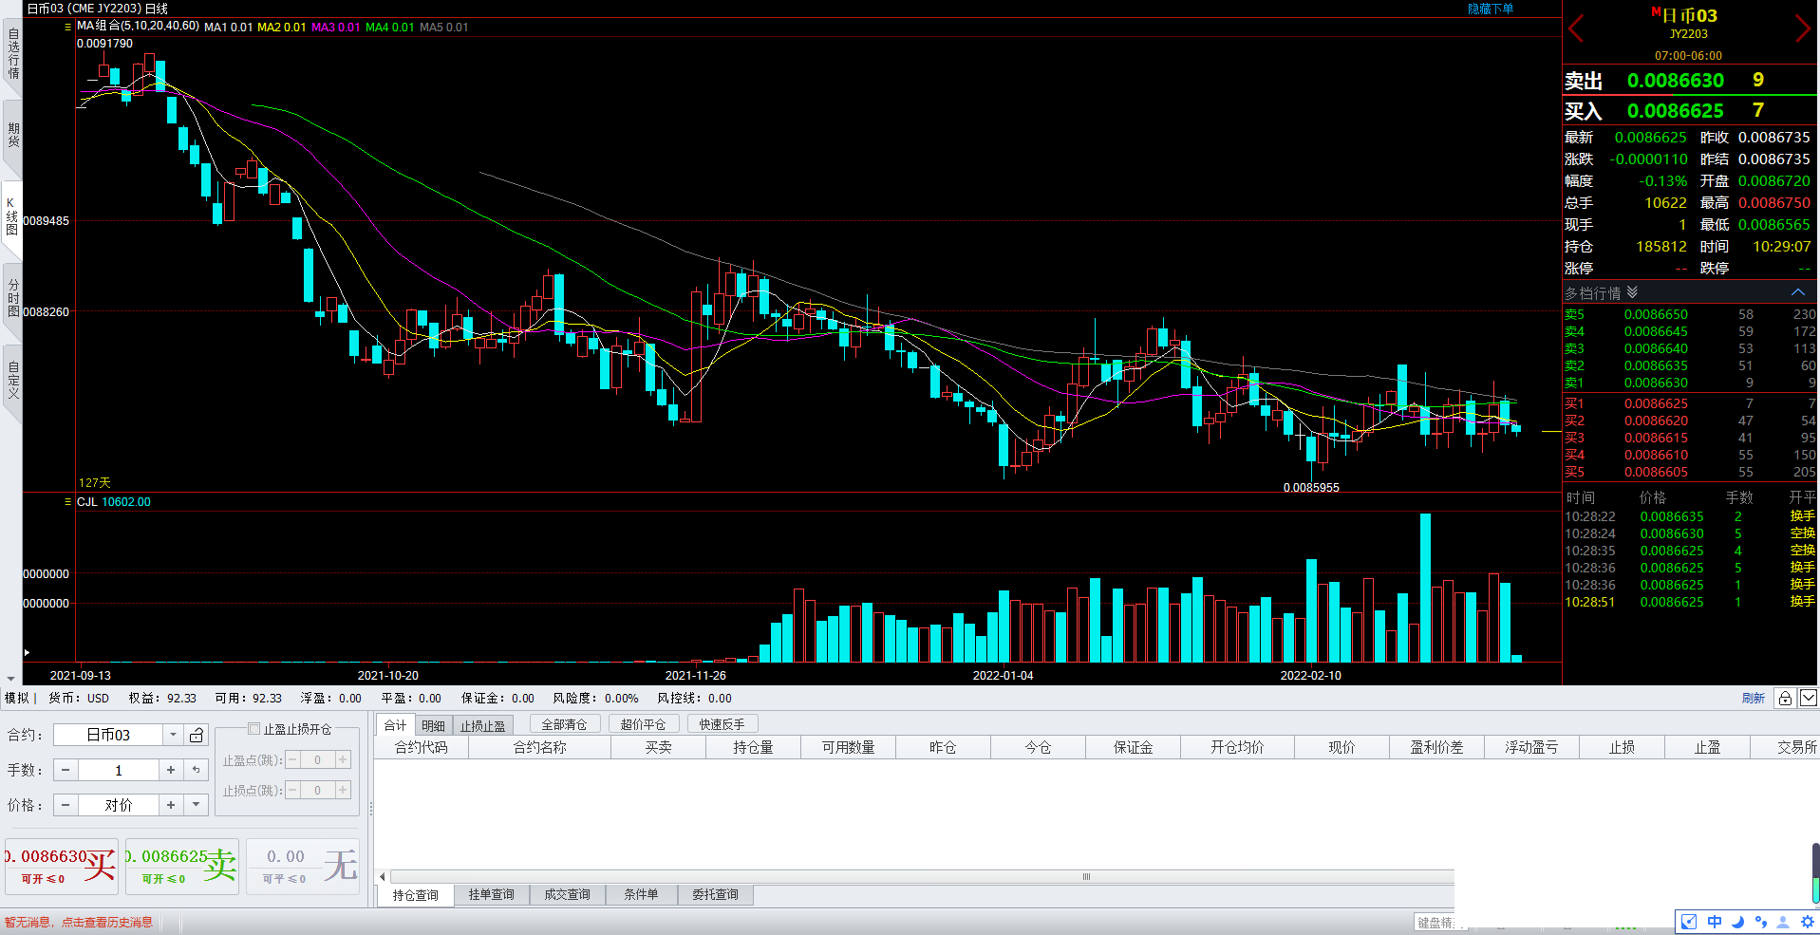Click the 刷新 refresh link
The image size is (1820, 935).
[1753, 699]
